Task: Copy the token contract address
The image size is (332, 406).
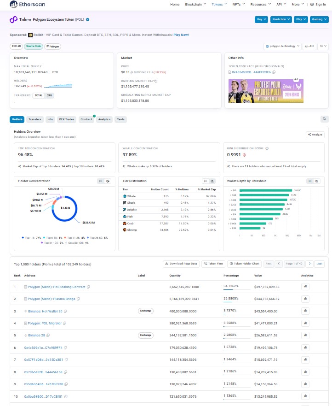Action: tap(274, 72)
